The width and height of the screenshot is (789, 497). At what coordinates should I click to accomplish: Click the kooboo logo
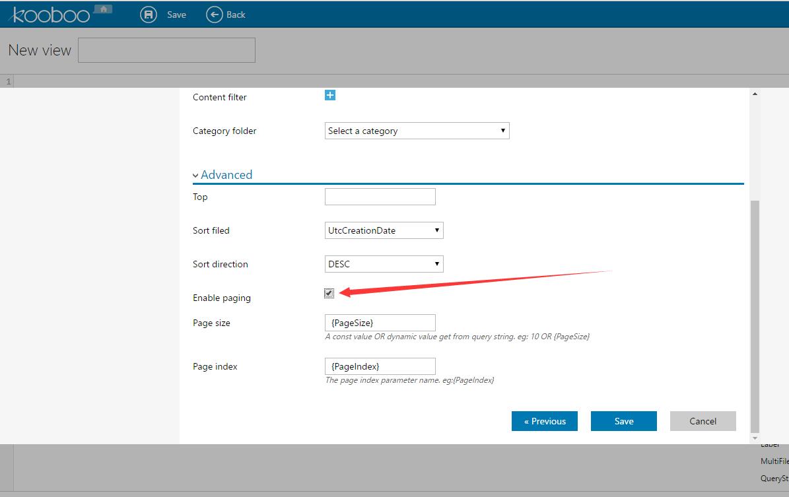(x=50, y=15)
